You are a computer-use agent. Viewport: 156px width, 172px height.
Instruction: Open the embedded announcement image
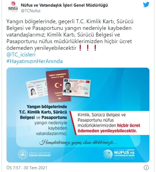point(78,115)
